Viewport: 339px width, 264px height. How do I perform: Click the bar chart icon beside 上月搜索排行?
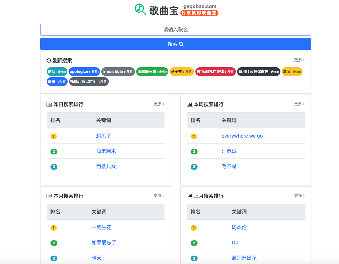point(189,196)
